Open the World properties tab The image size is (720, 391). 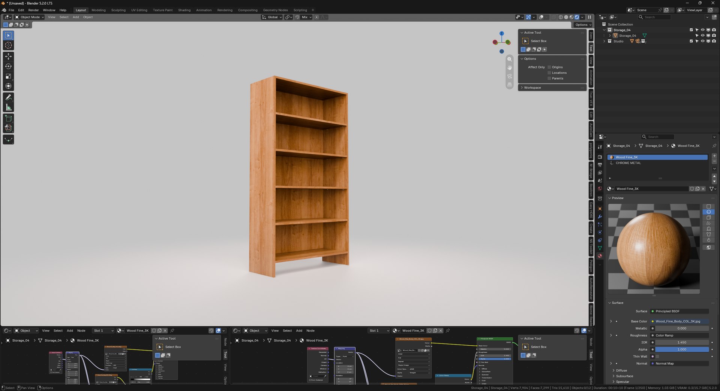(600, 188)
